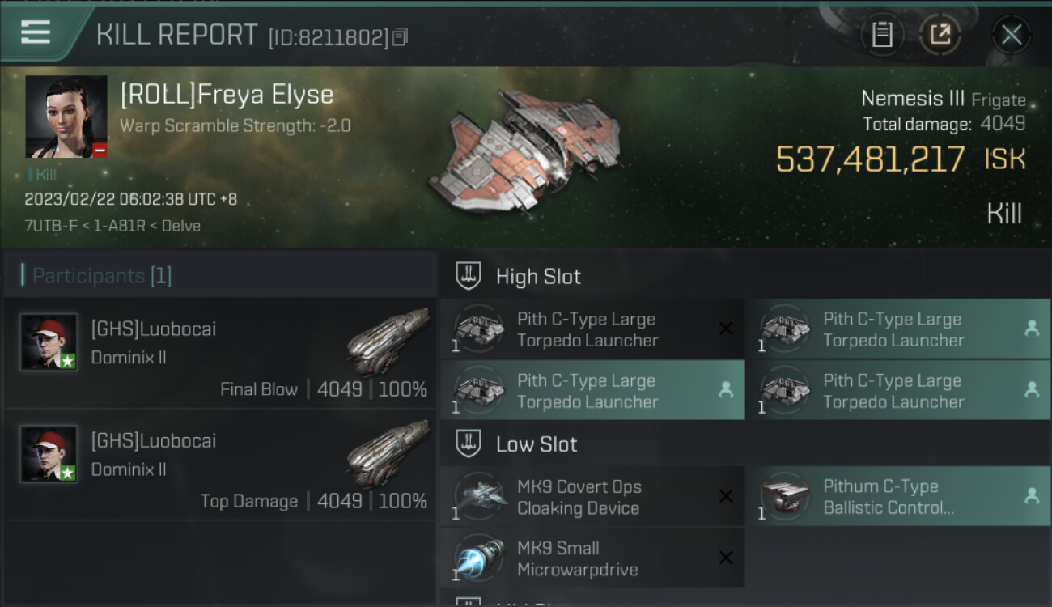Click the MK9 Small Microwarpdrive icon

pos(479,558)
